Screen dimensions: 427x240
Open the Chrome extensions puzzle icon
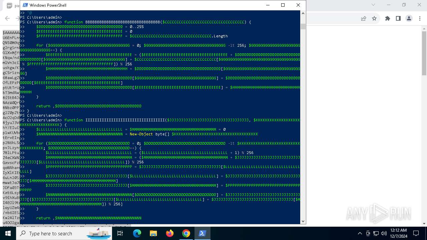click(x=388, y=18)
